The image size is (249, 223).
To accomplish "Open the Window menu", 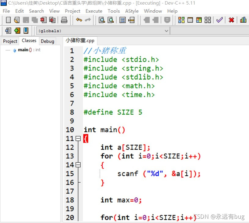I will [153, 11].
